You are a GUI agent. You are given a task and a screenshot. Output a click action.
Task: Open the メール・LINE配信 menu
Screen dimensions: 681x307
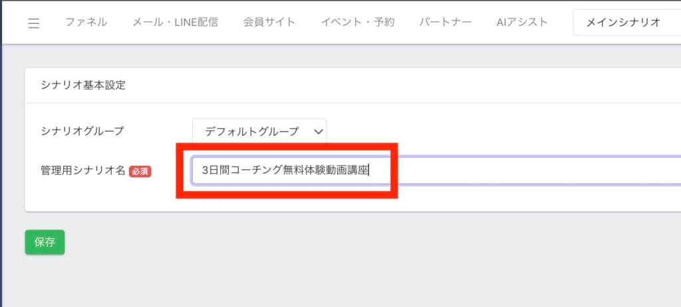coord(175,22)
